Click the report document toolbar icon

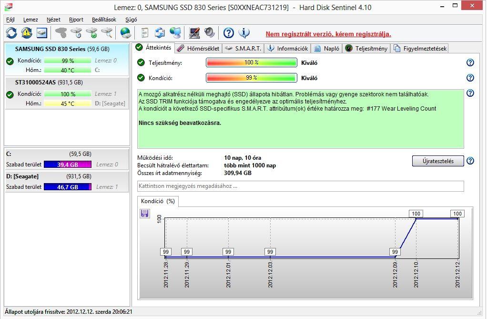145,32
